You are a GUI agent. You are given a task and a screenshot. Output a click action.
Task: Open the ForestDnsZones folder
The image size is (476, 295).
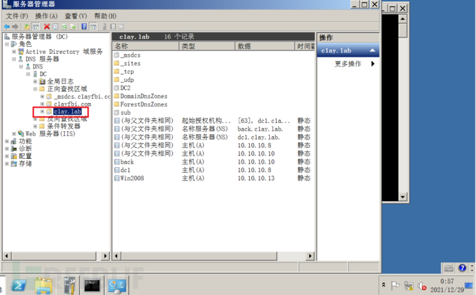tap(141, 104)
